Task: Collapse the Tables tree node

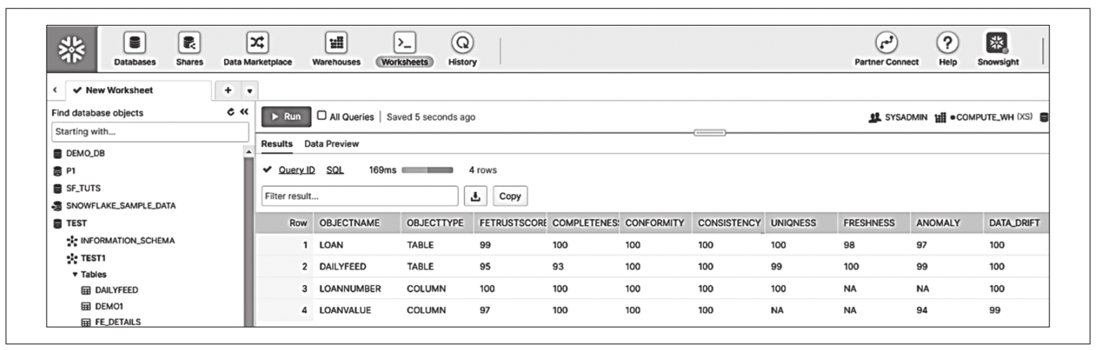Action: pyautogui.click(x=75, y=275)
